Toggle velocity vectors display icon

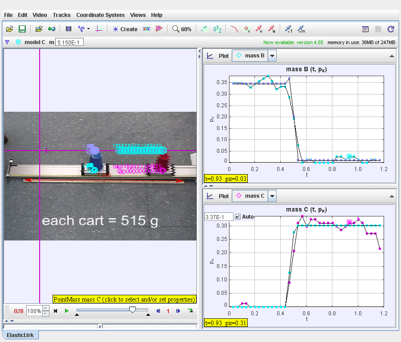(x=259, y=29)
